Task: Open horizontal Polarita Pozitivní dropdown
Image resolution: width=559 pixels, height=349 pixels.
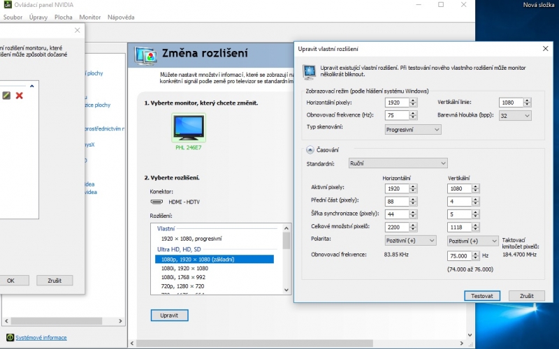Action: pos(410,241)
